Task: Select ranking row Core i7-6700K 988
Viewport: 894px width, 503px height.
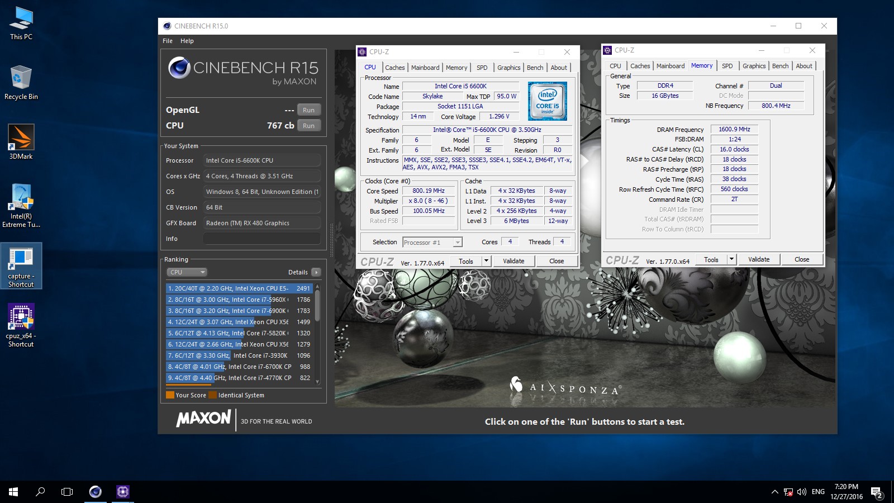Action: pyautogui.click(x=239, y=367)
